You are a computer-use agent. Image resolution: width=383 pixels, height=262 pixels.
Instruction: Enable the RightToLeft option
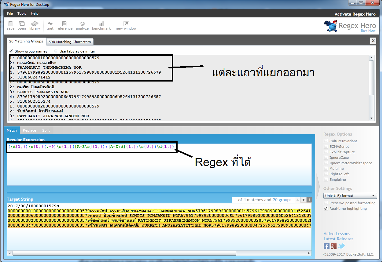326,174
